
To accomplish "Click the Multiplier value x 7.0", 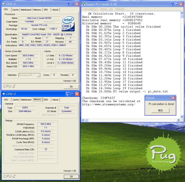I will point(28,59).
